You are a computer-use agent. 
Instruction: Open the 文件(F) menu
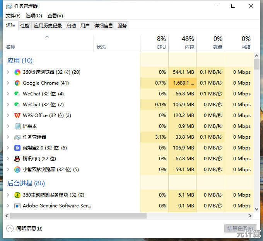pyautogui.click(x=13, y=16)
